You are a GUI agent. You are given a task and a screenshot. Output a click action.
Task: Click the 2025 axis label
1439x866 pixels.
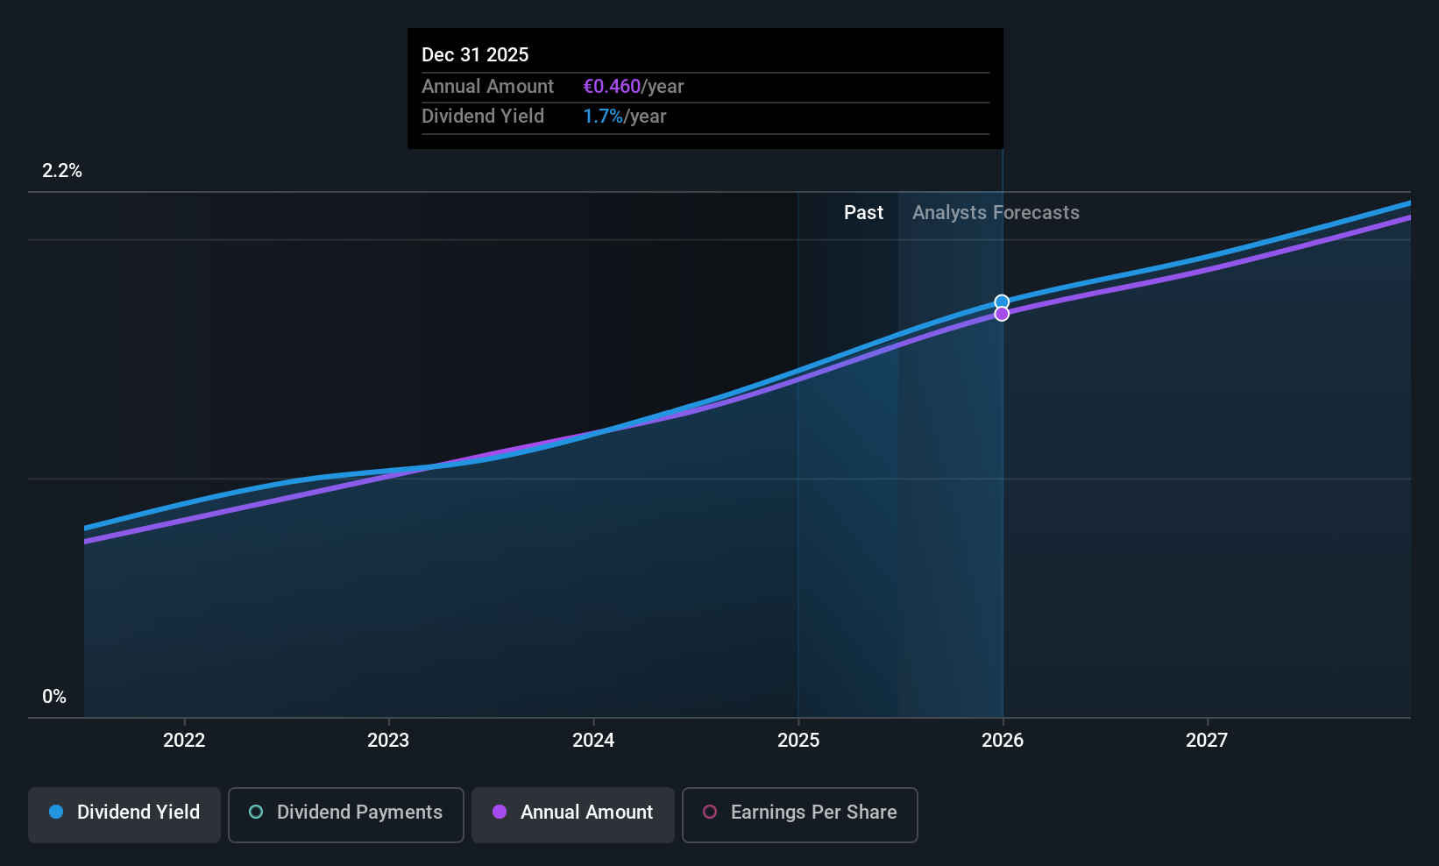click(798, 740)
